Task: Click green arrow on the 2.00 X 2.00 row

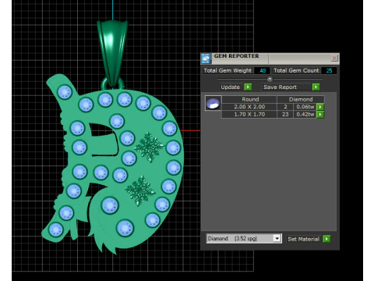Action: click(320, 107)
